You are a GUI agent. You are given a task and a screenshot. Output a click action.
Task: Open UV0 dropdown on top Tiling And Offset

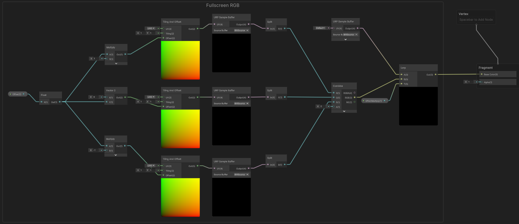[x=151, y=29]
